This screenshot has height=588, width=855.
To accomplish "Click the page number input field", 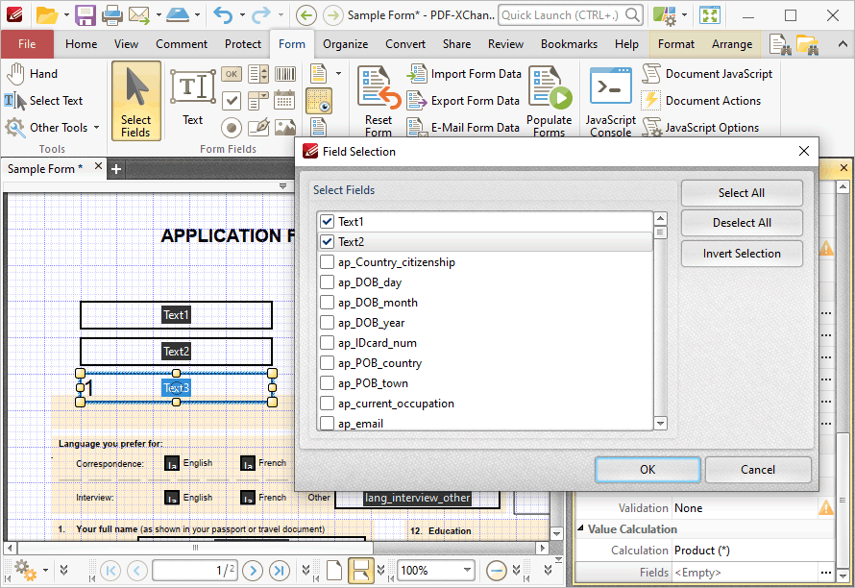I will pos(195,571).
